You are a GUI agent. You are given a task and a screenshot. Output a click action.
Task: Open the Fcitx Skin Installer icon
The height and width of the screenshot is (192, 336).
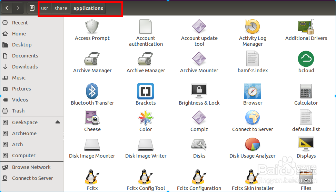pyautogui.click(x=253, y=177)
